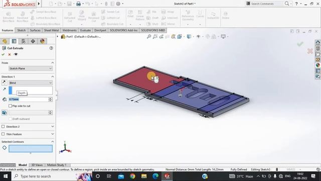Click the draft angle spinner arrows
Viewport: 321px width, 181px height.
(50, 113)
